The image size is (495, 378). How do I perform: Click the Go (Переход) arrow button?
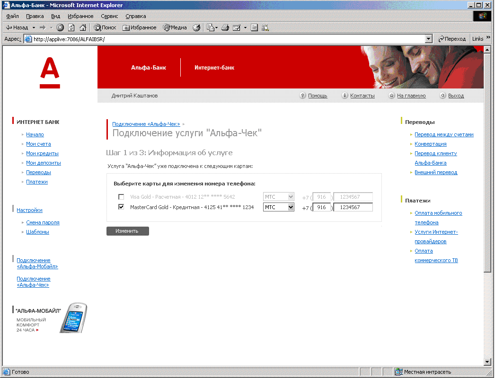click(x=452, y=39)
